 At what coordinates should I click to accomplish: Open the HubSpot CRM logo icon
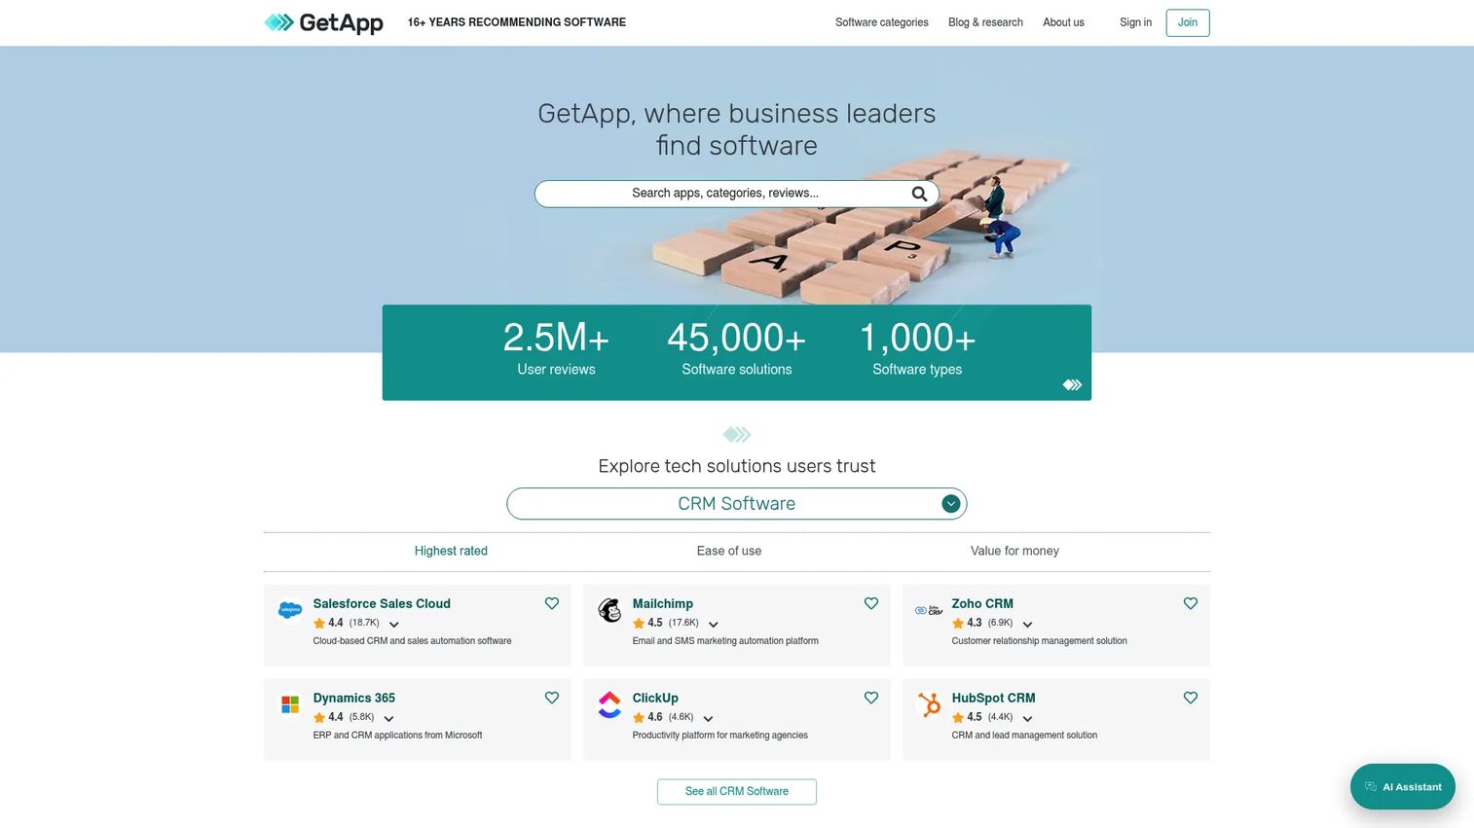[929, 704]
